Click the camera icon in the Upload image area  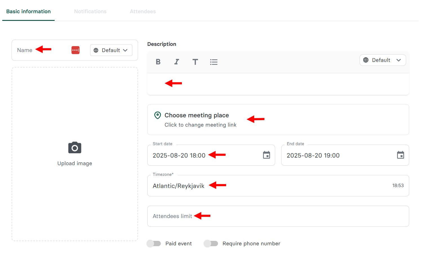(74, 147)
